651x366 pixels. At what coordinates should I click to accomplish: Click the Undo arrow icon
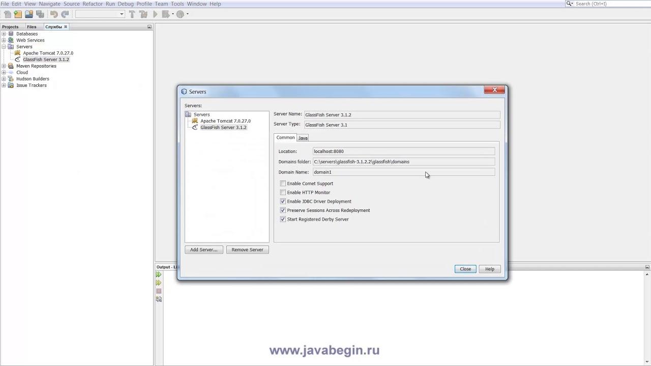54,14
